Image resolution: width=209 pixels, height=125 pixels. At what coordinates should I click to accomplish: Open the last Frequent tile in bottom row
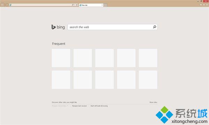(148, 80)
